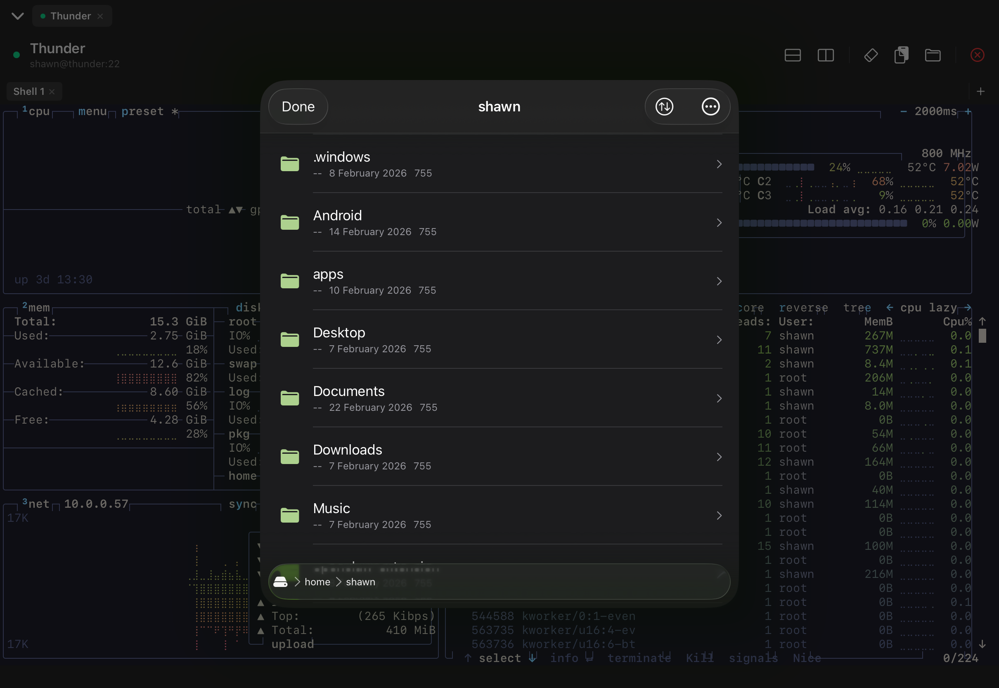Open vertical split pane view
The image size is (999, 688).
point(826,55)
